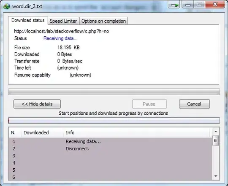The height and width of the screenshot is (186, 228).
Task: Click the Info column header
Action: pyautogui.click(x=137, y=132)
